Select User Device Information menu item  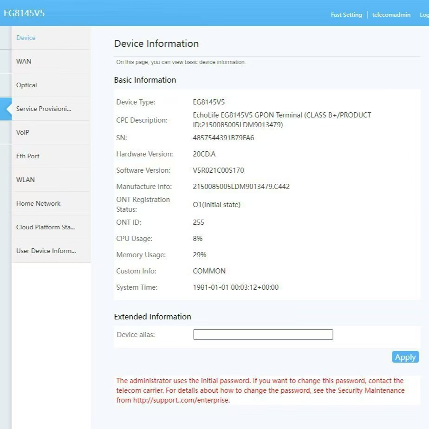[x=46, y=251]
